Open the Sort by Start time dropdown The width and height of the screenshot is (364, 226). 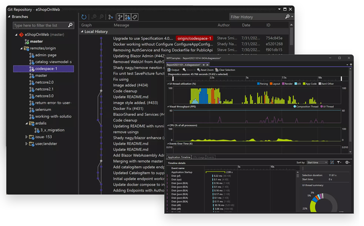click(x=317, y=163)
